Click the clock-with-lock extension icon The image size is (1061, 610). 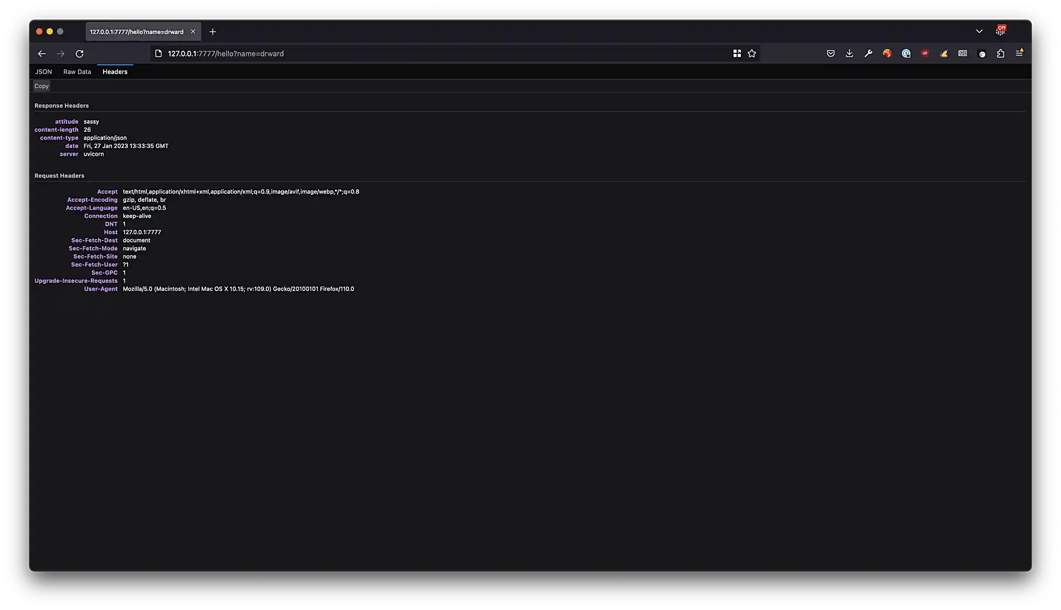point(906,53)
